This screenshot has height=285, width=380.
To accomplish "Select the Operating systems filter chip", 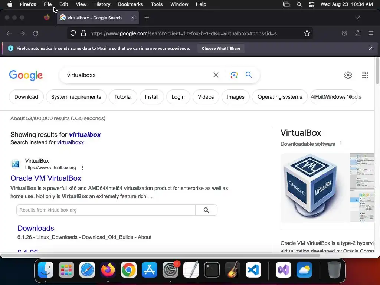I will click(x=280, y=97).
